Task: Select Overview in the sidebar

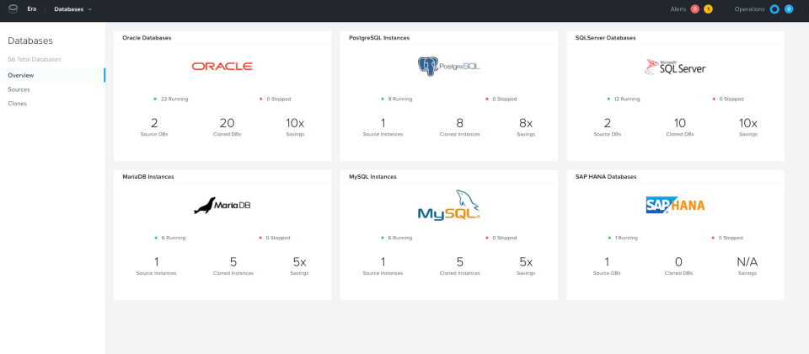Action: [52, 75]
